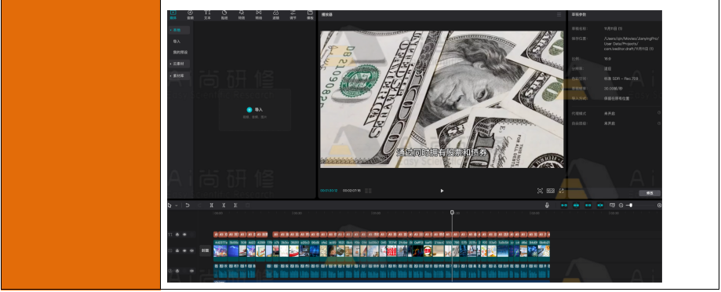Open the Filters (滤镜) tab
This screenshot has height=292, width=721.
(x=275, y=15)
